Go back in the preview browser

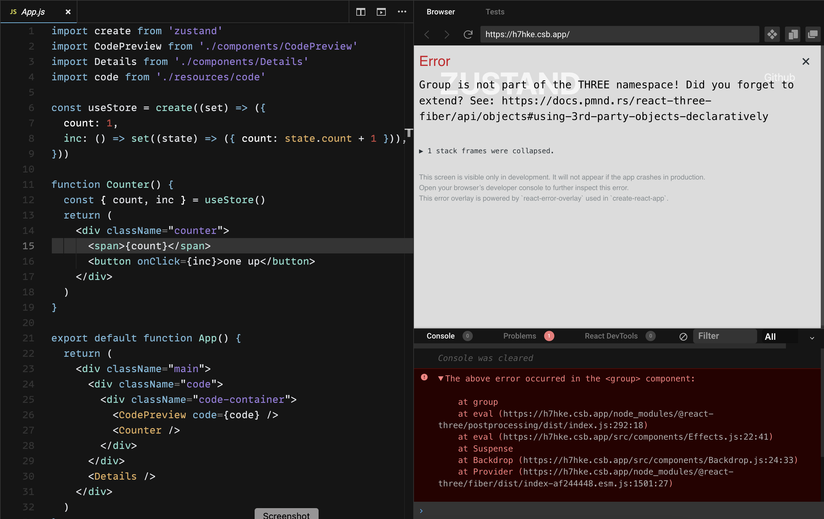(427, 34)
